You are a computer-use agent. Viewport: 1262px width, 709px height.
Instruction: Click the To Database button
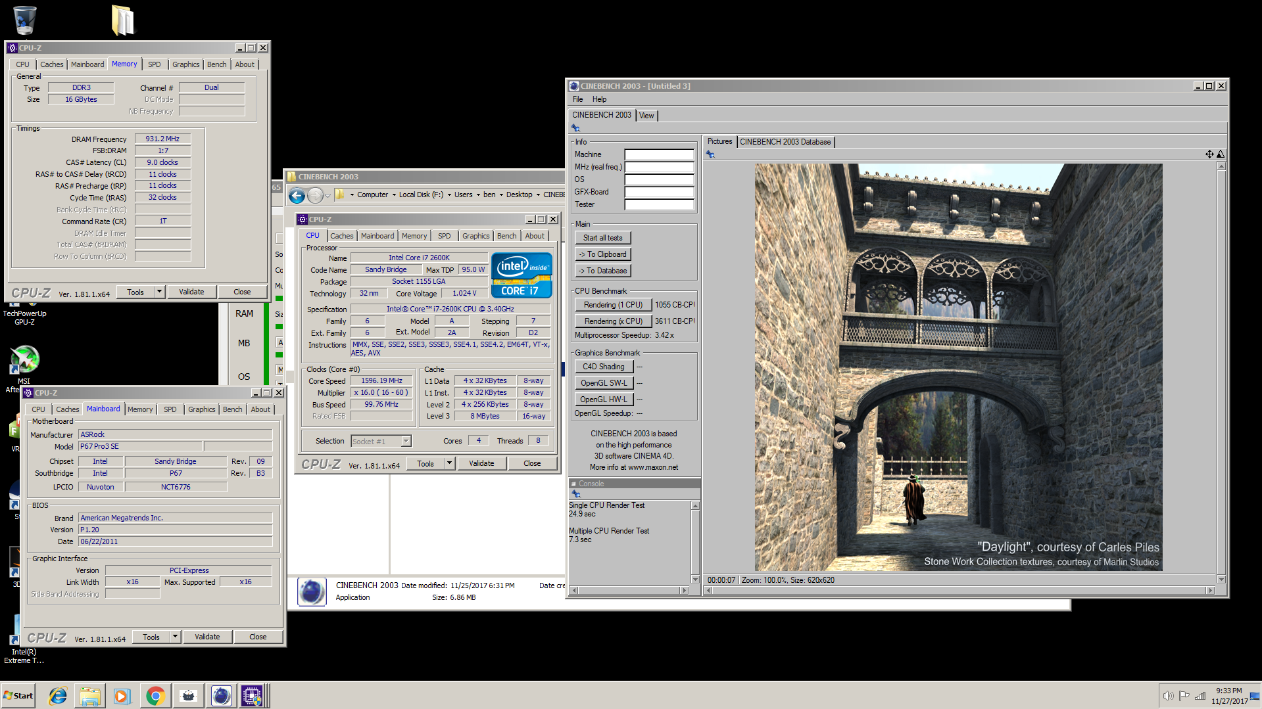[602, 271]
